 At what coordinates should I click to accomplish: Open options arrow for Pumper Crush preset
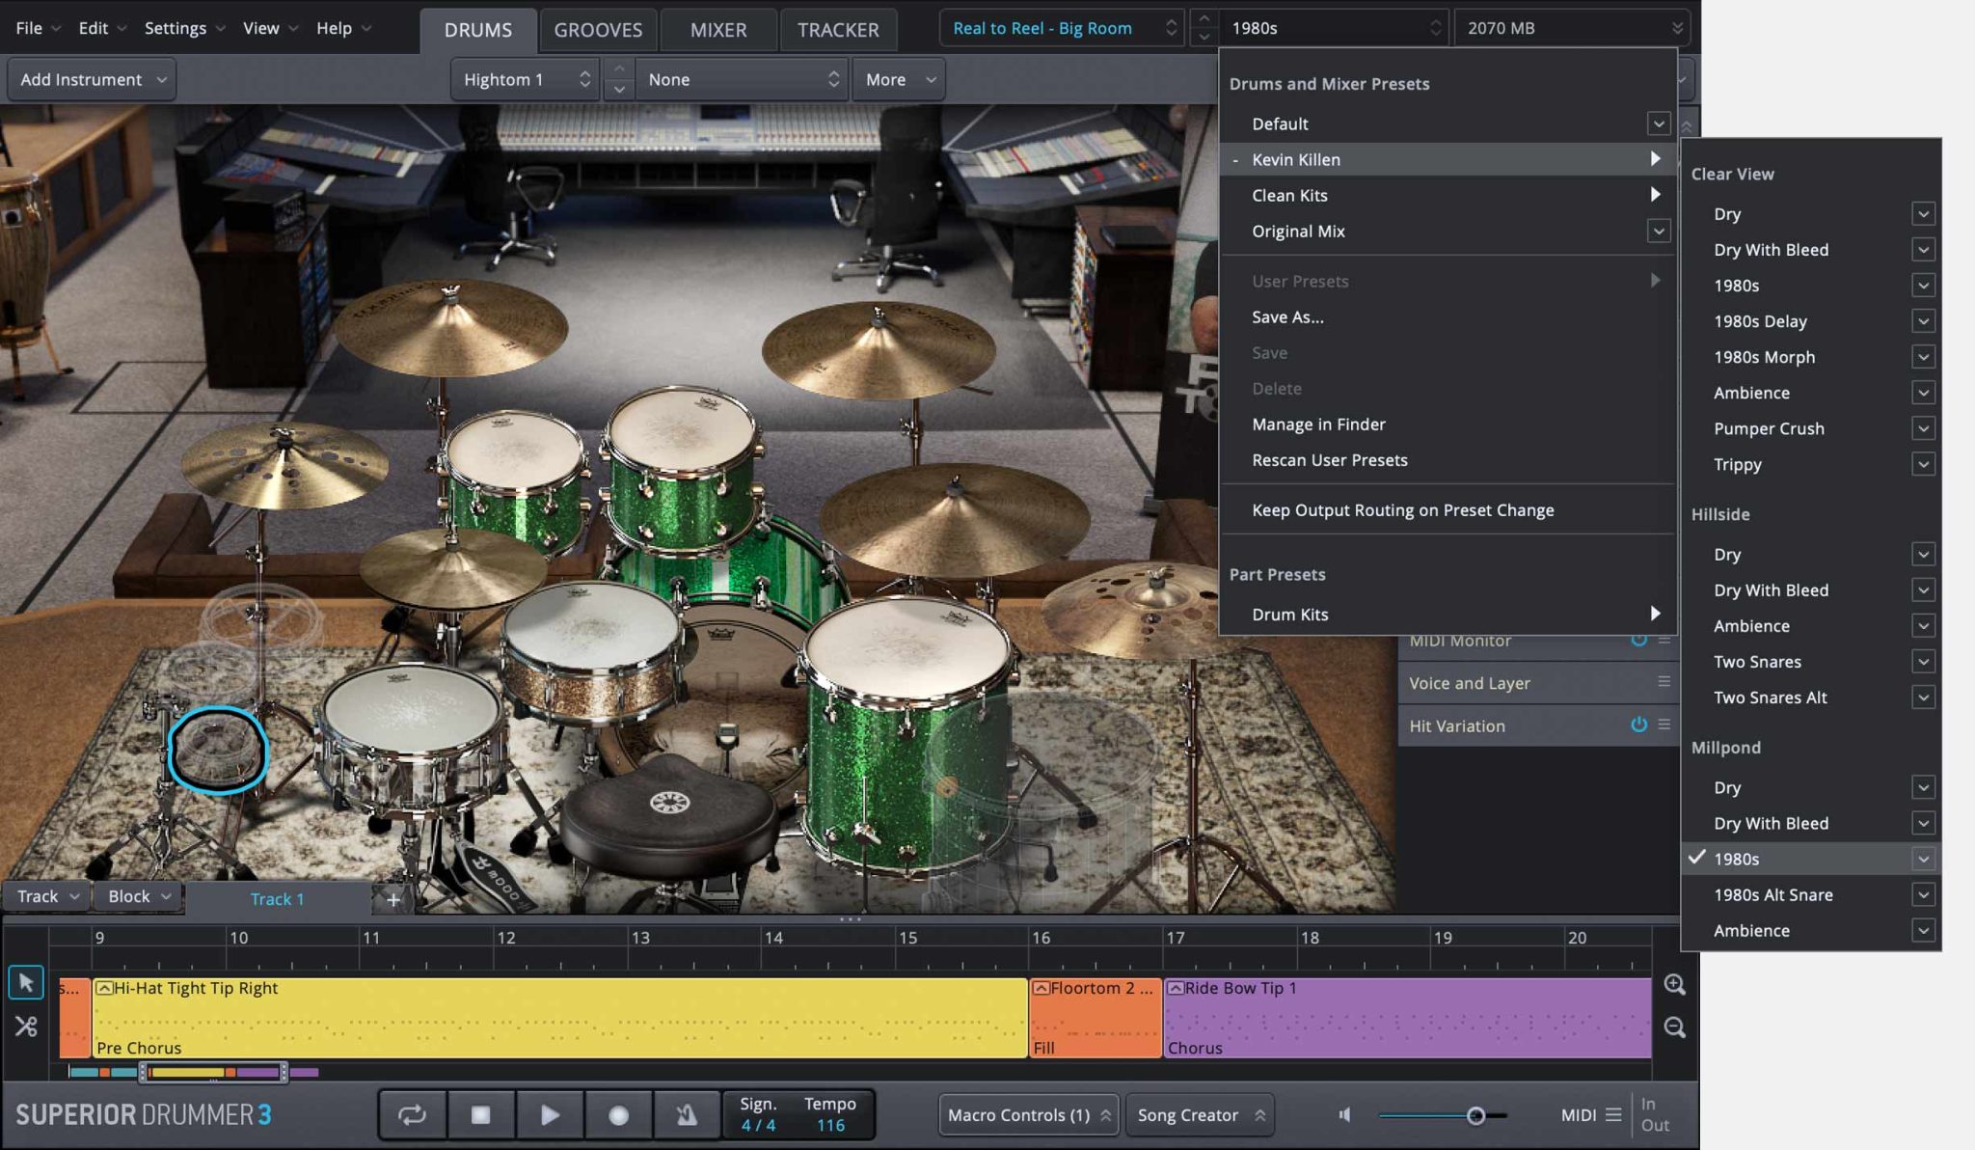(x=1923, y=428)
